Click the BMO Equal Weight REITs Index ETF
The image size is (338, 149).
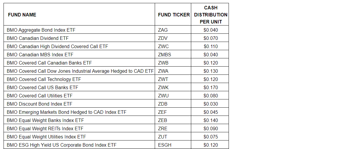coord(45,128)
